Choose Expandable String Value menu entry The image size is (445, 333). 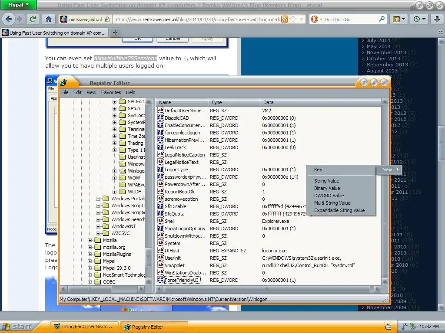coord(339,210)
